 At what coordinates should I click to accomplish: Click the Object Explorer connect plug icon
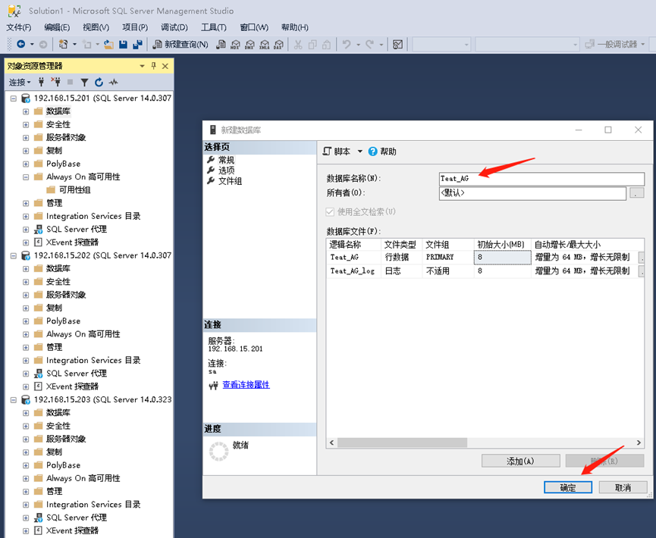coord(41,82)
